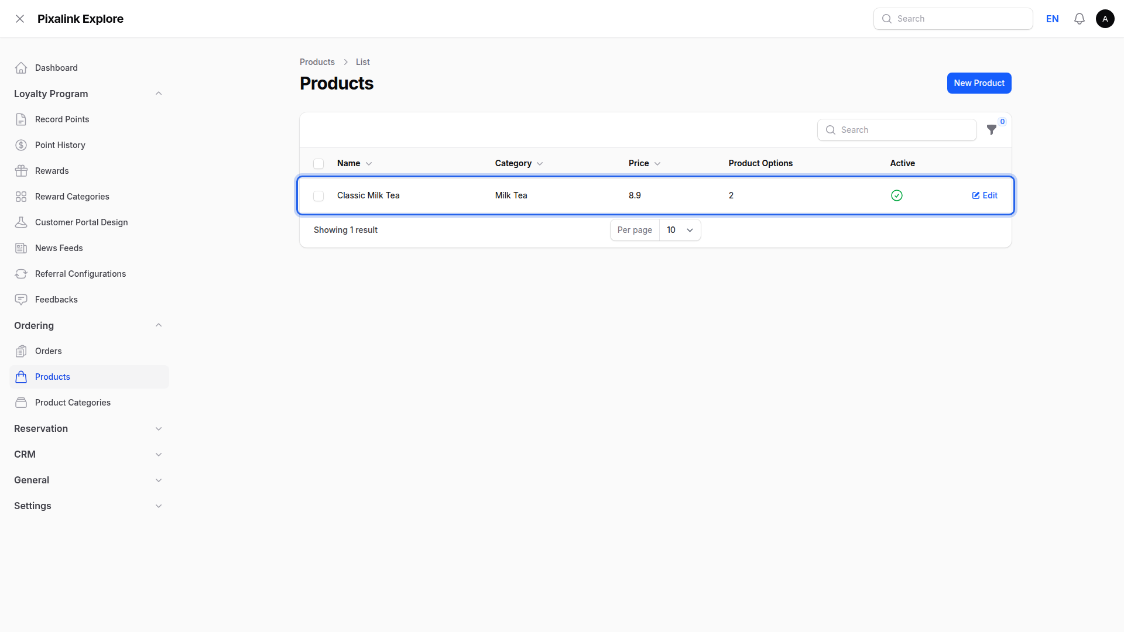Image resolution: width=1124 pixels, height=632 pixels.
Task: Expand the Reservation section
Action: click(159, 429)
